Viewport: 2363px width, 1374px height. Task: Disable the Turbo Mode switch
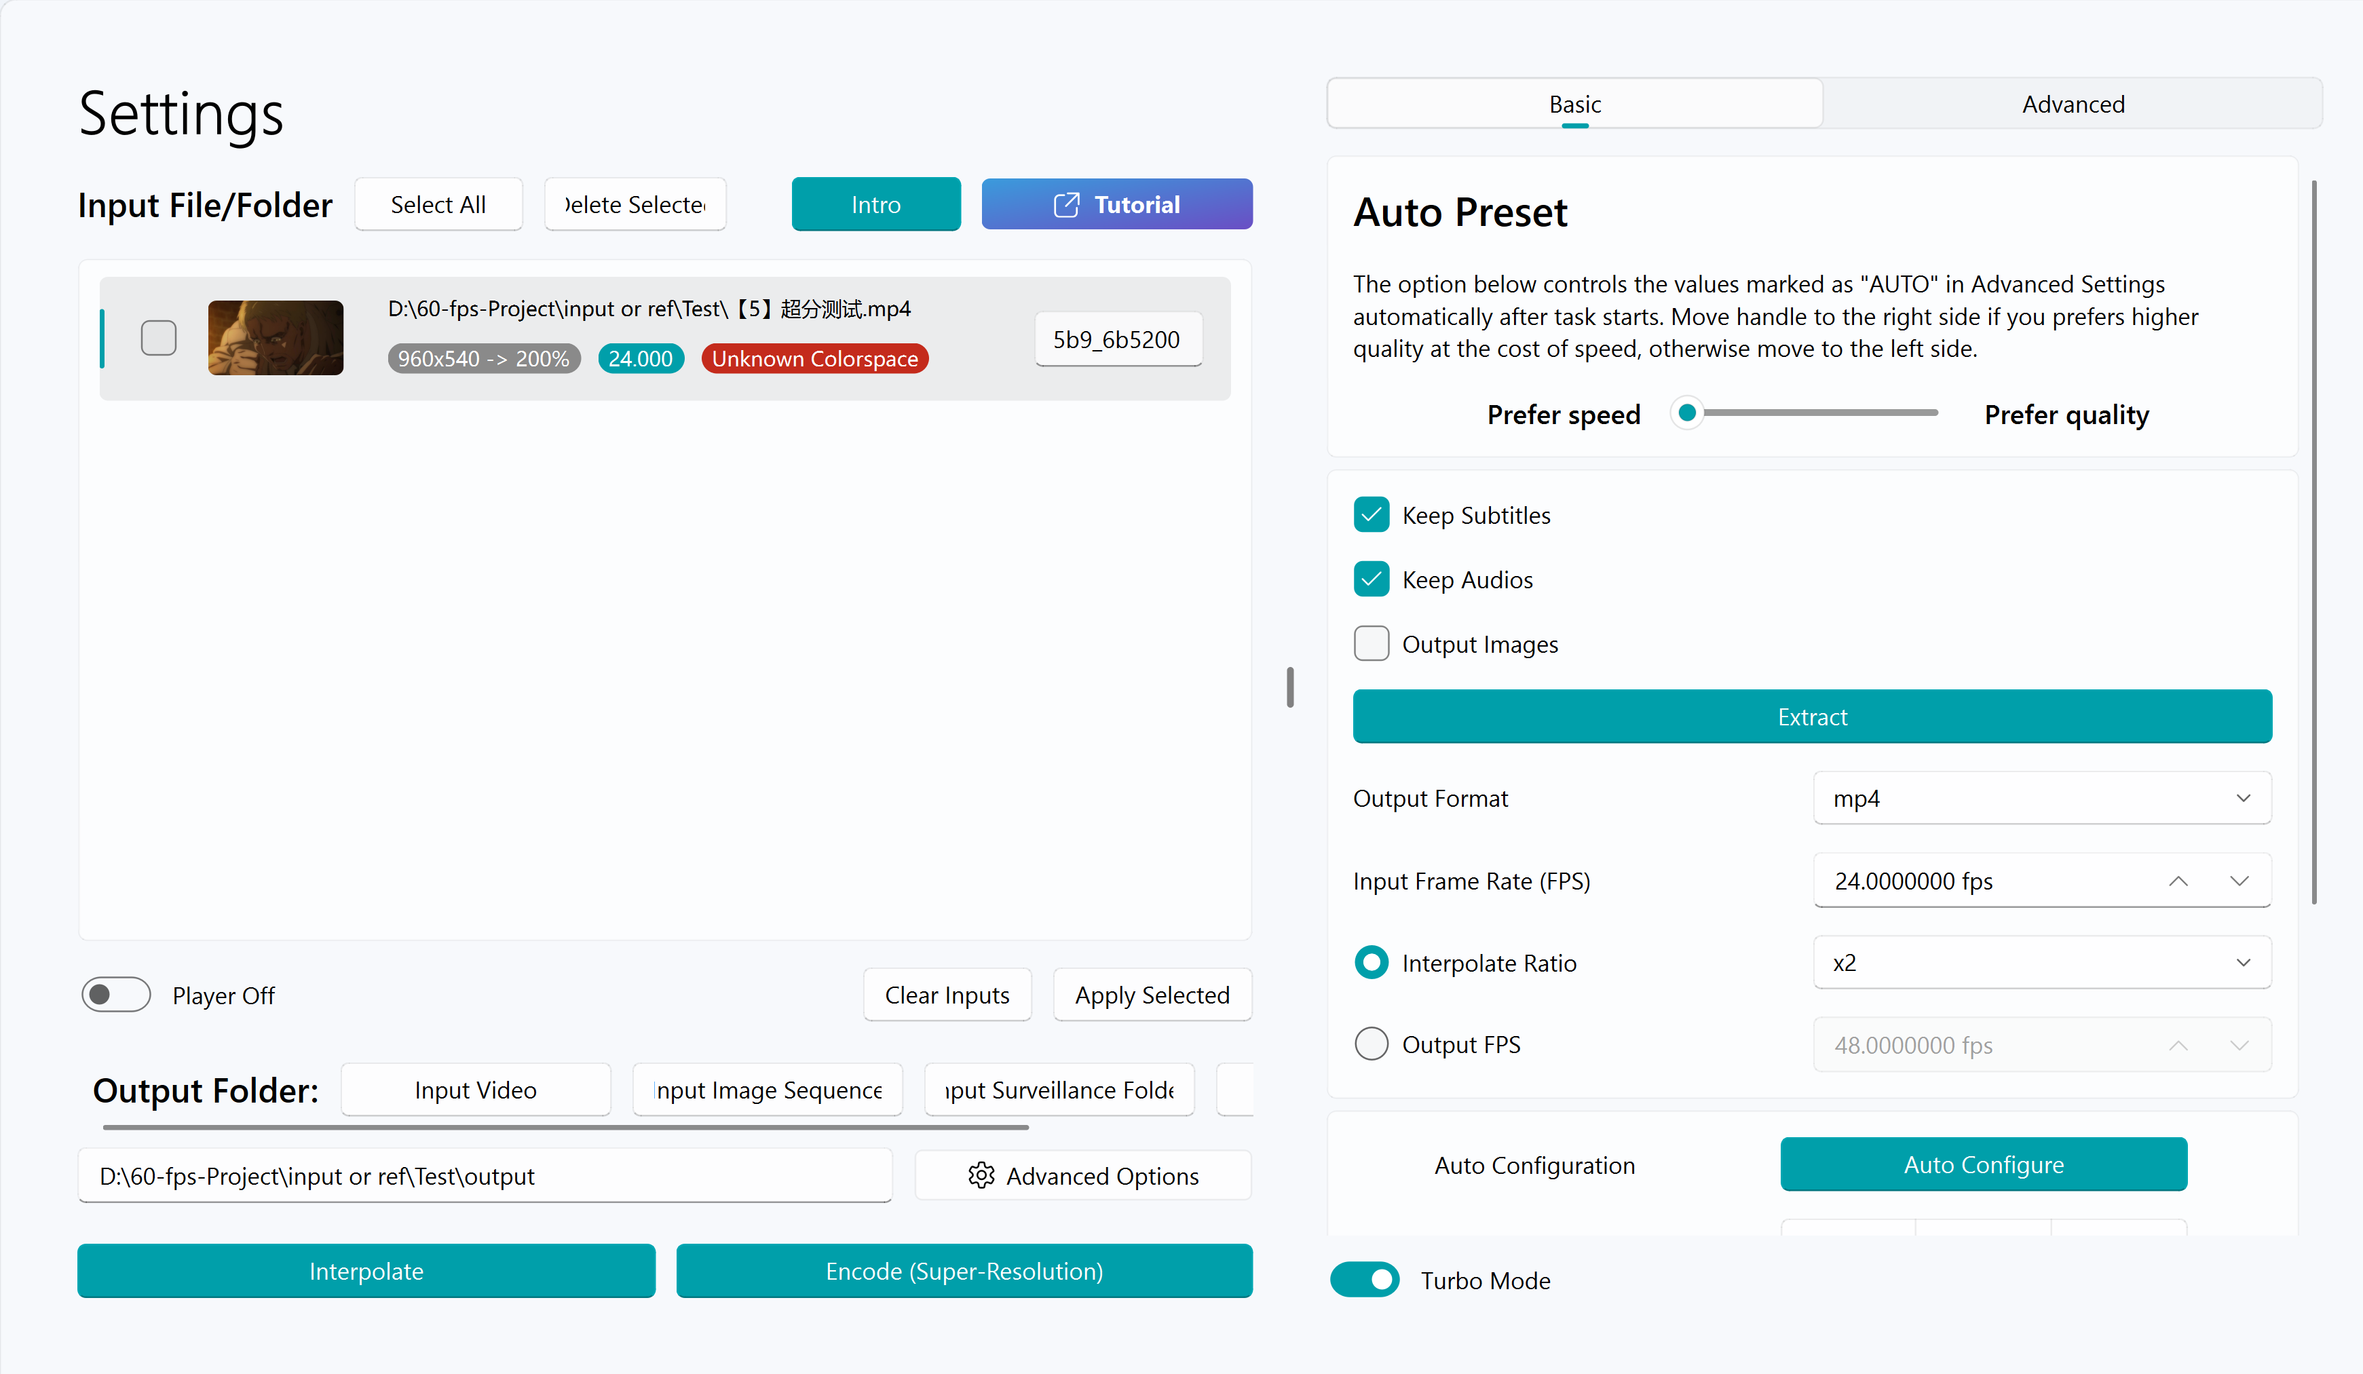[x=1364, y=1279]
